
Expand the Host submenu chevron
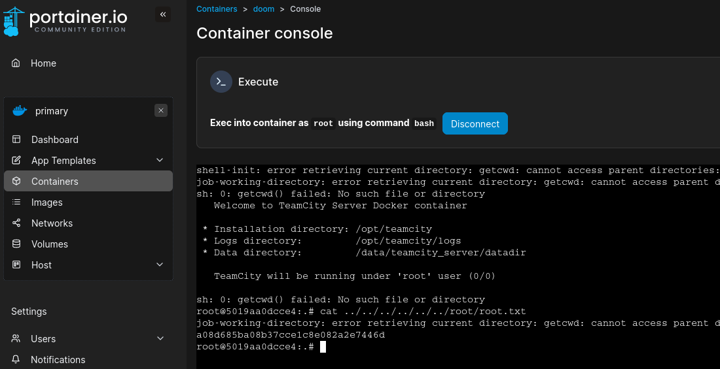point(160,265)
